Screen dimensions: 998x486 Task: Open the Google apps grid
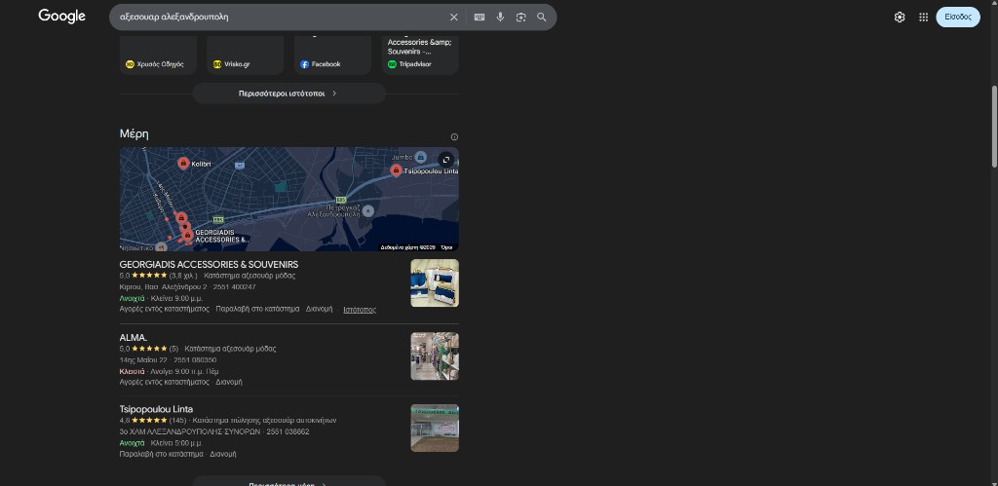(x=924, y=18)
